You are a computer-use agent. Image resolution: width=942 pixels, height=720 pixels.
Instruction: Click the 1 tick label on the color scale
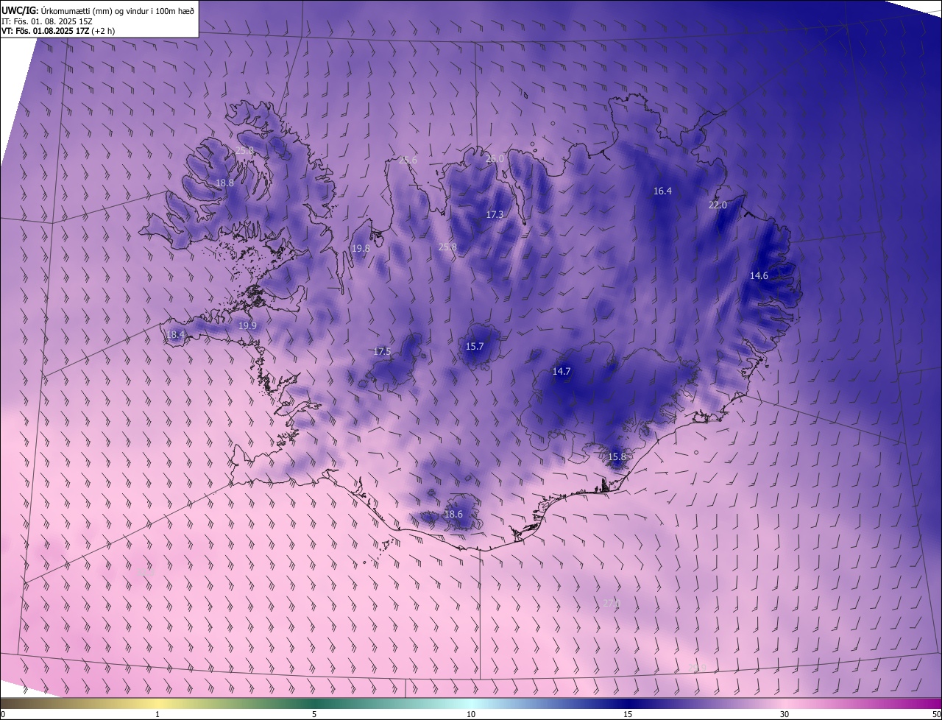(157, 714)
